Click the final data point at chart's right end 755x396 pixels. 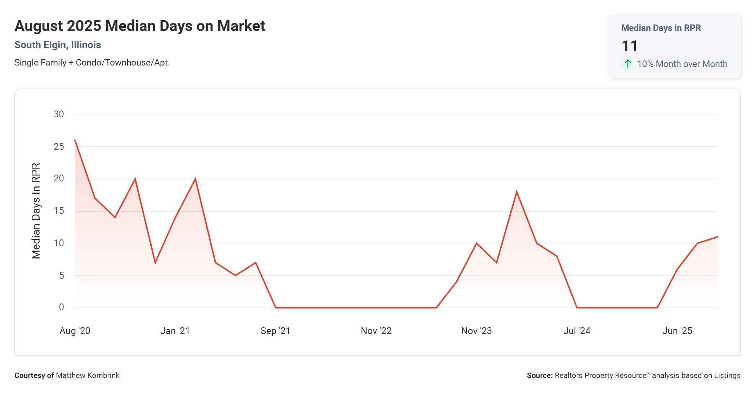coord(717,237)
